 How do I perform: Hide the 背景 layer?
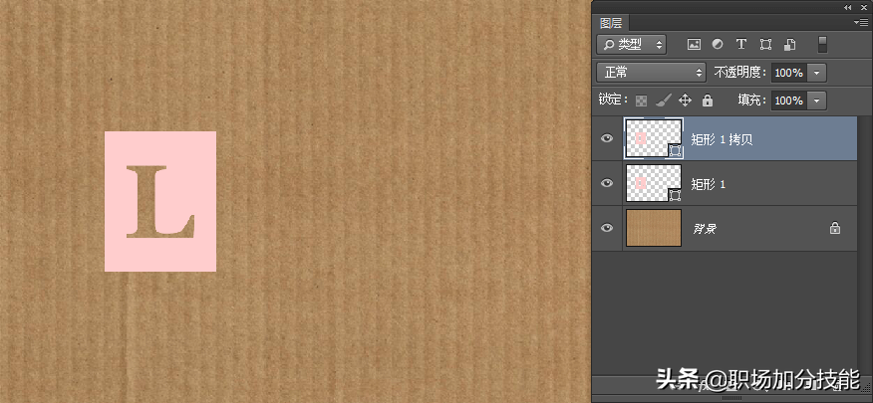(x=607, y=227)
